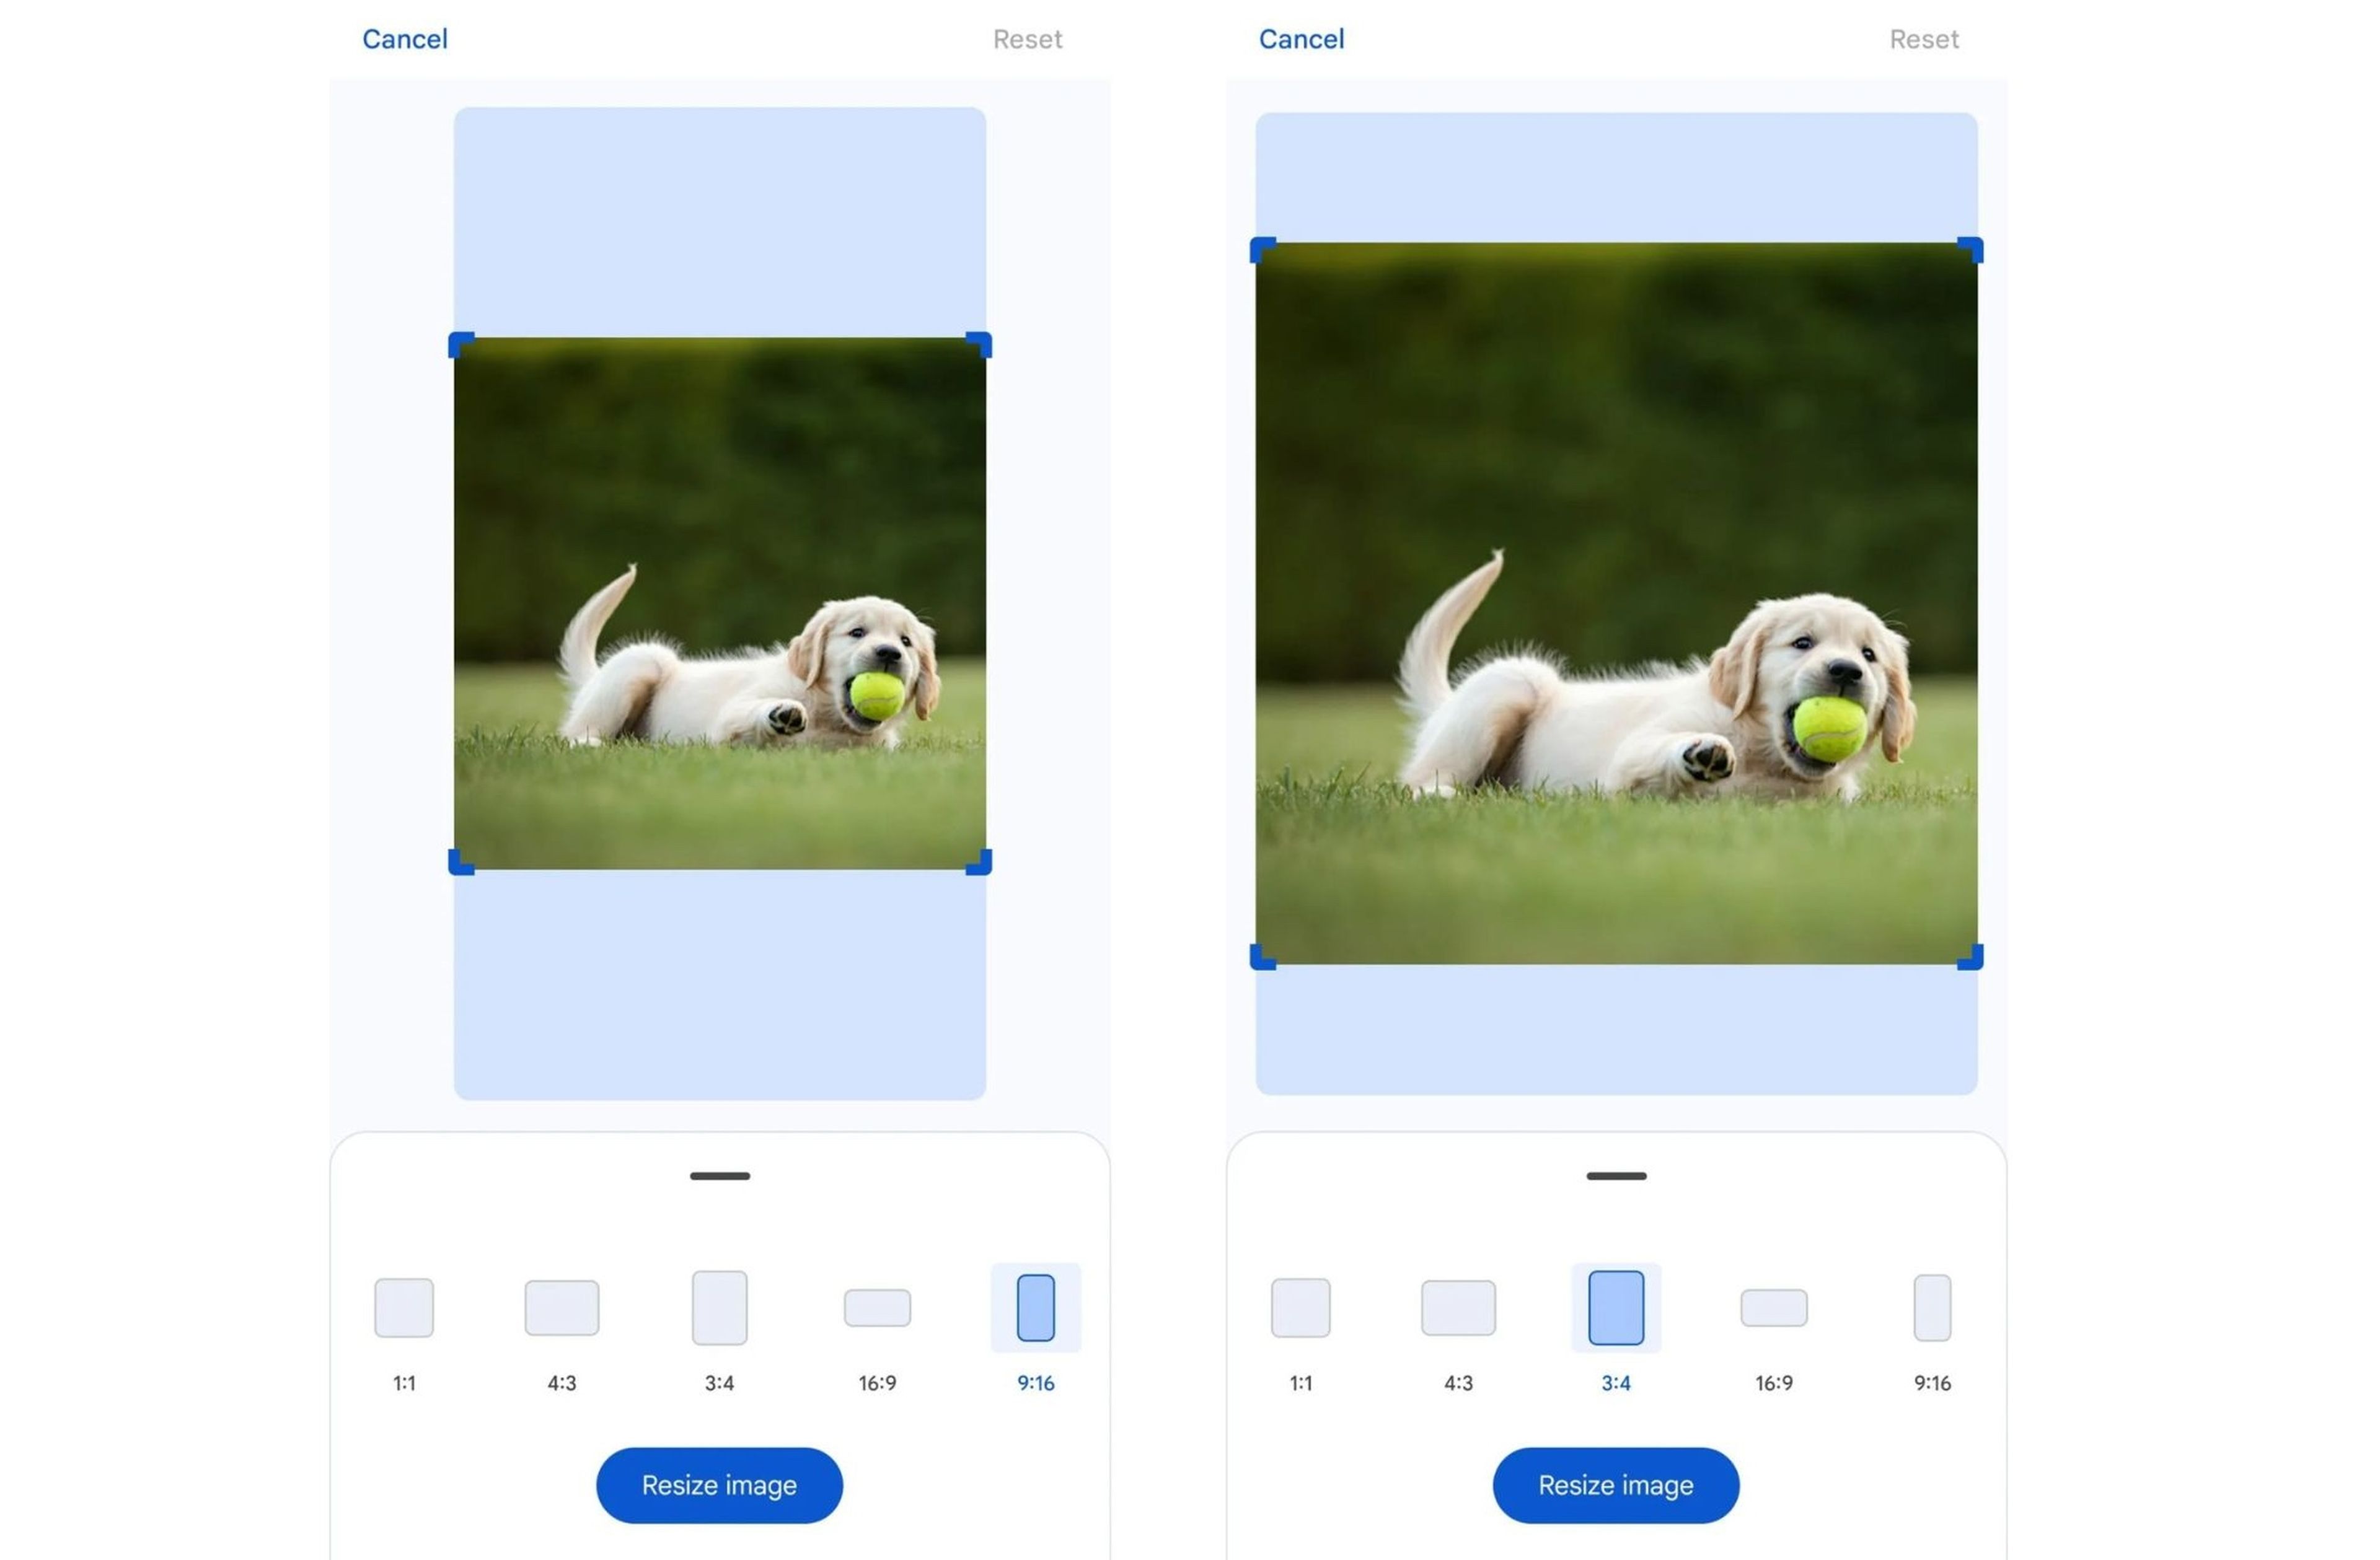
Task: Select the 1:1 aspect ratio icon in left panel
Action: click(404, 1307)
